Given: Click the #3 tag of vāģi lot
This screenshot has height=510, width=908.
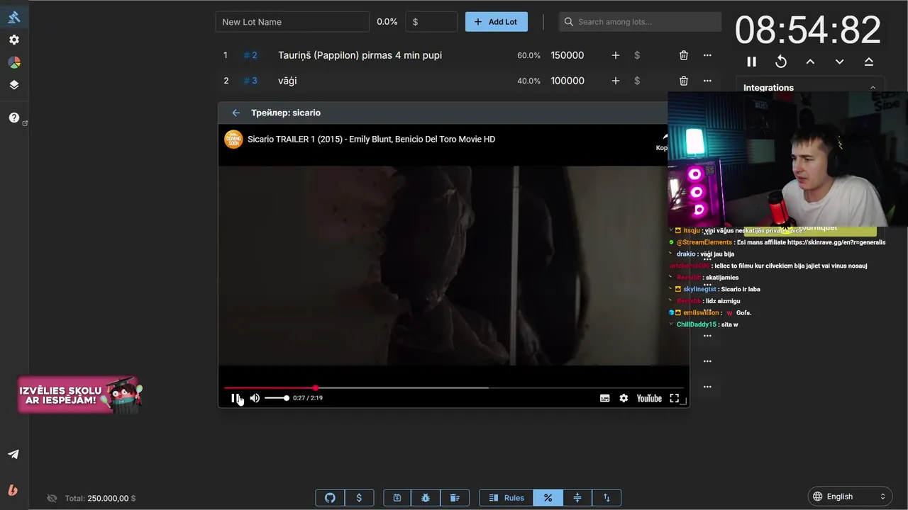Looking at the screenshot, I should pyautogui.click(x=250, y=81).
